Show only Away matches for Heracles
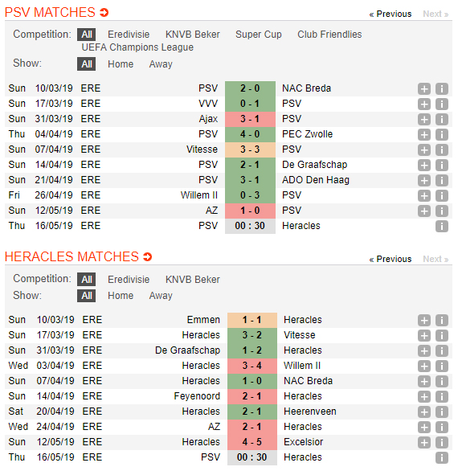This screenshot has width=458, height=471. (x=161, y=296)
